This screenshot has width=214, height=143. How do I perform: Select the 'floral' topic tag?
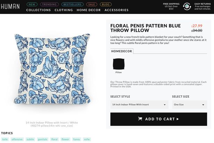(54, 140)
